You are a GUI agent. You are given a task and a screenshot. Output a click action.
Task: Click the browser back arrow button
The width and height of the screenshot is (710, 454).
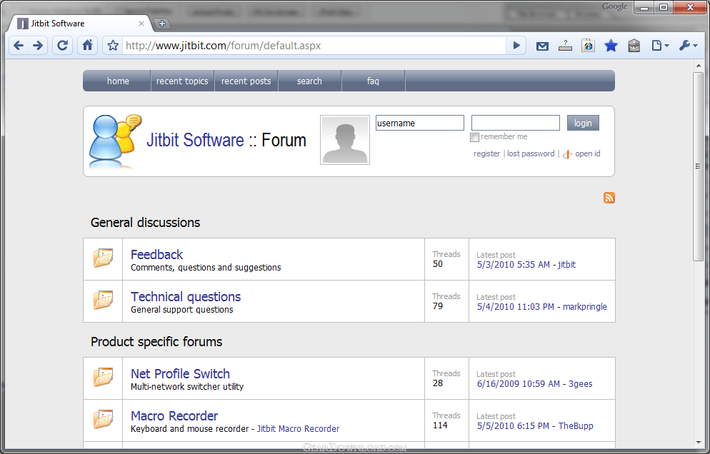tap(19, 46)
